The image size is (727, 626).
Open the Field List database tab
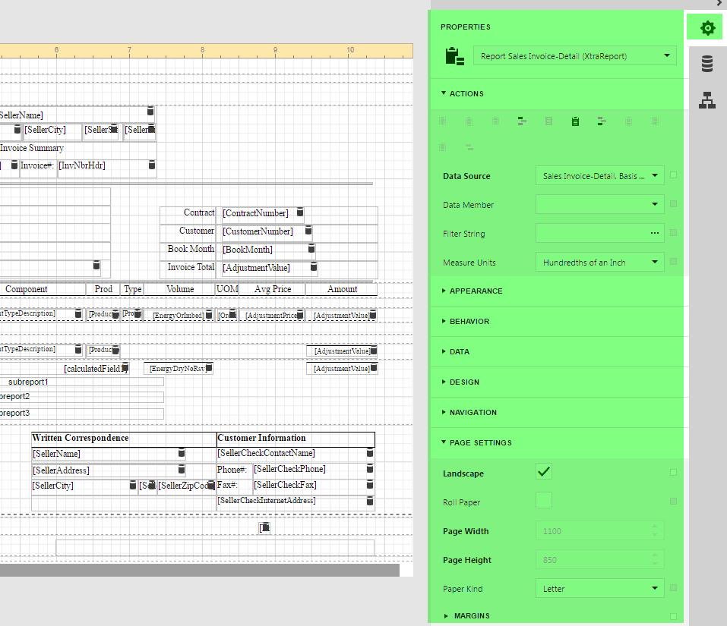707,64
